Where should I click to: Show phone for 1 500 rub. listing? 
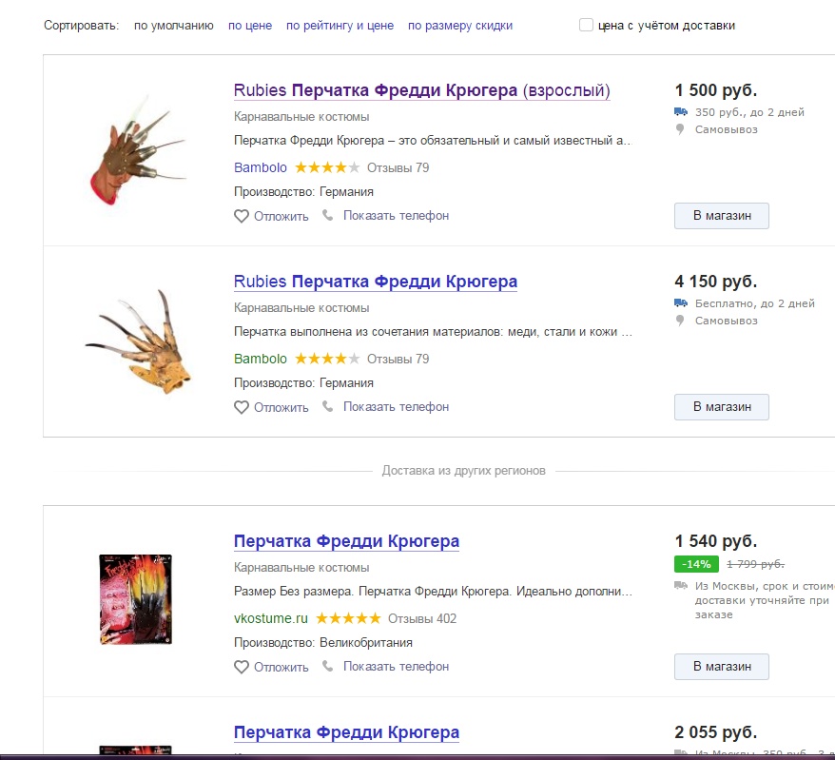click(x=396, y=216)
